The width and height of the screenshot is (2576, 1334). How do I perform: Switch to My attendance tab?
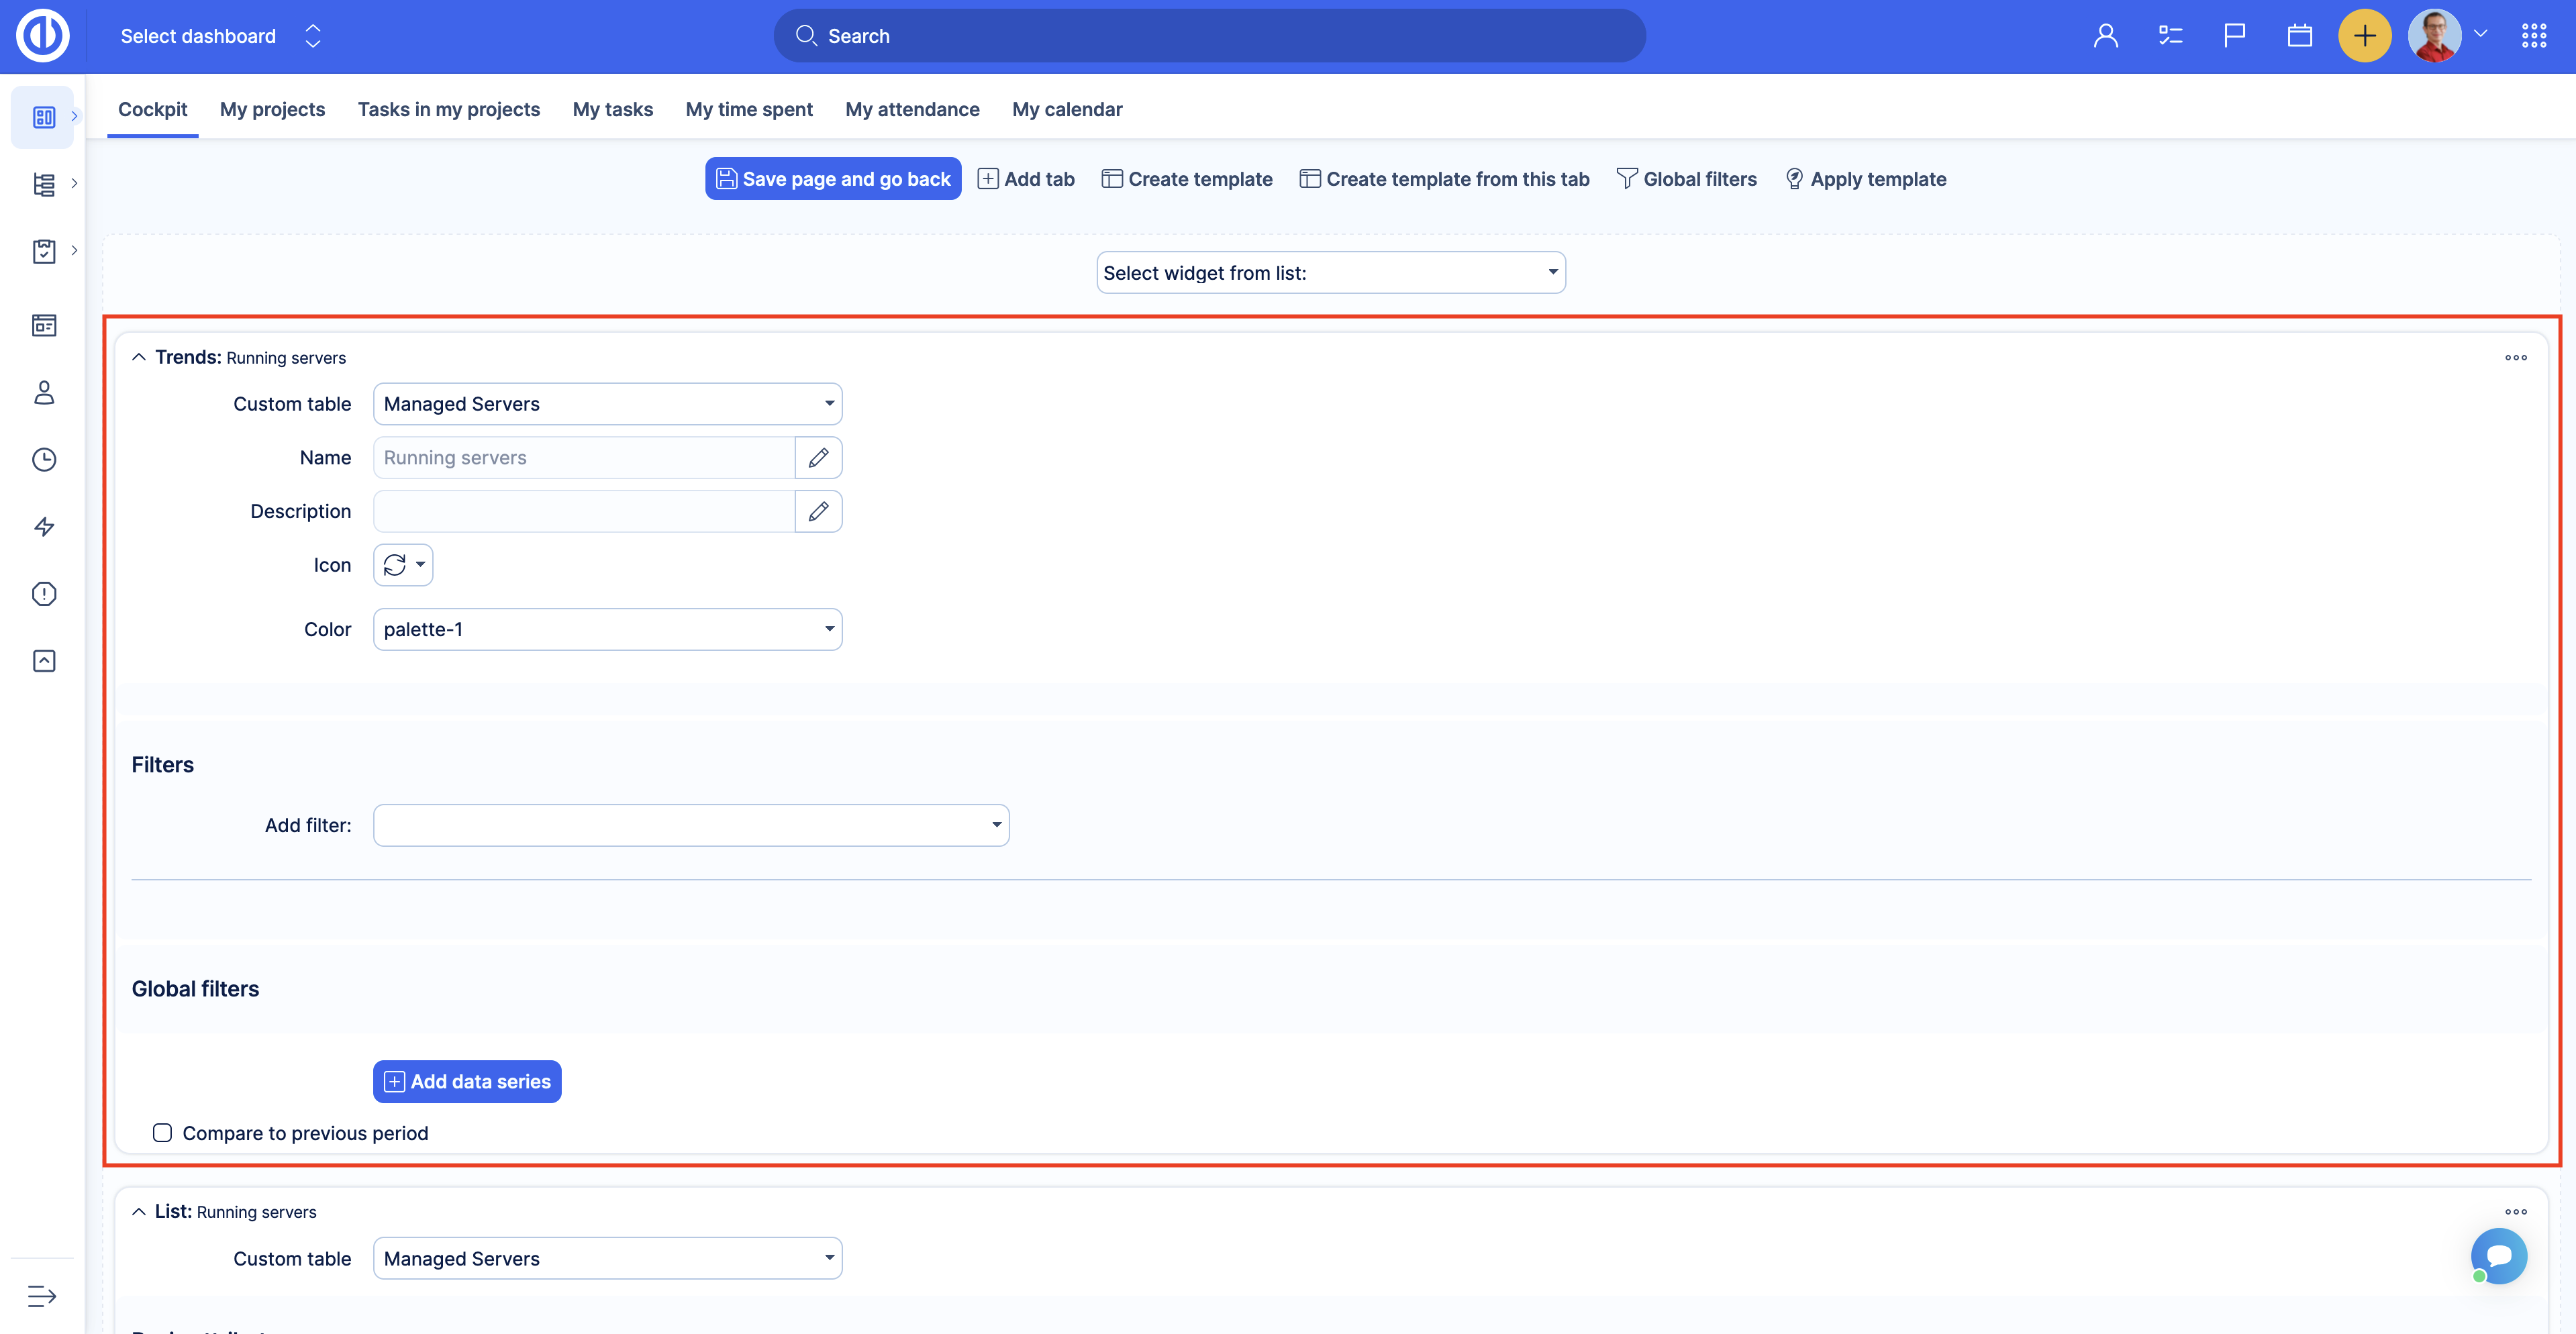912,109
